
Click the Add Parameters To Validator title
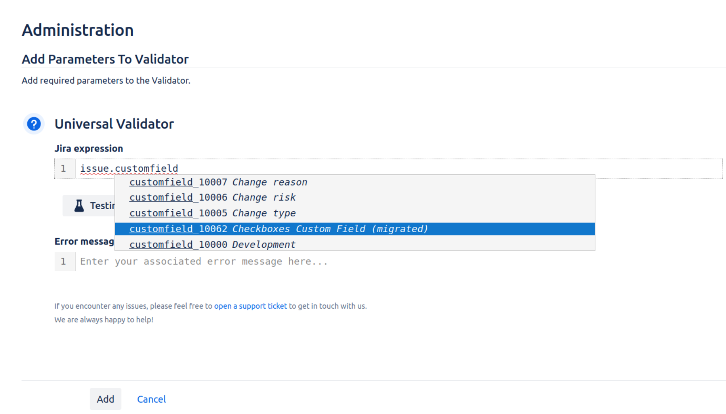(x=105, y=59)
